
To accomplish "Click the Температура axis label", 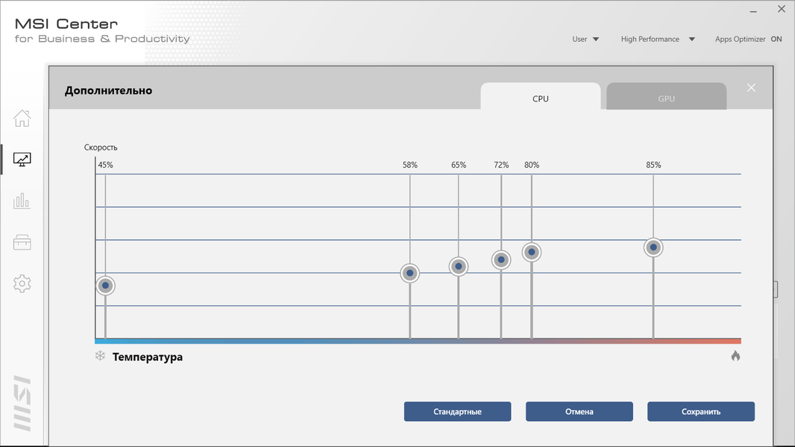I will point(148,357).
